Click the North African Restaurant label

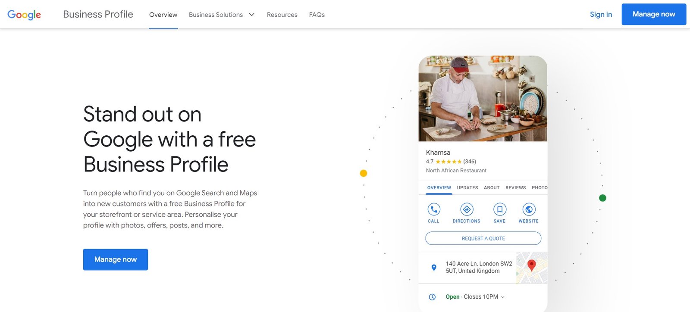456,171
